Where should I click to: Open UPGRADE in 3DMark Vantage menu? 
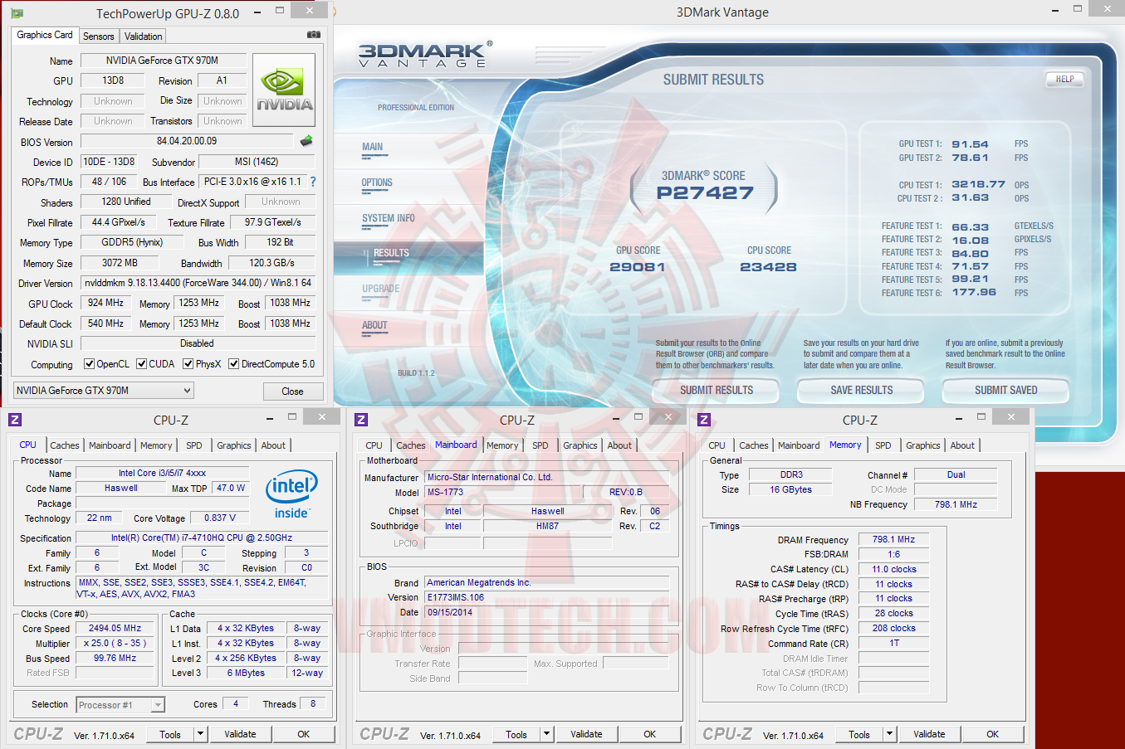(380, 289)
